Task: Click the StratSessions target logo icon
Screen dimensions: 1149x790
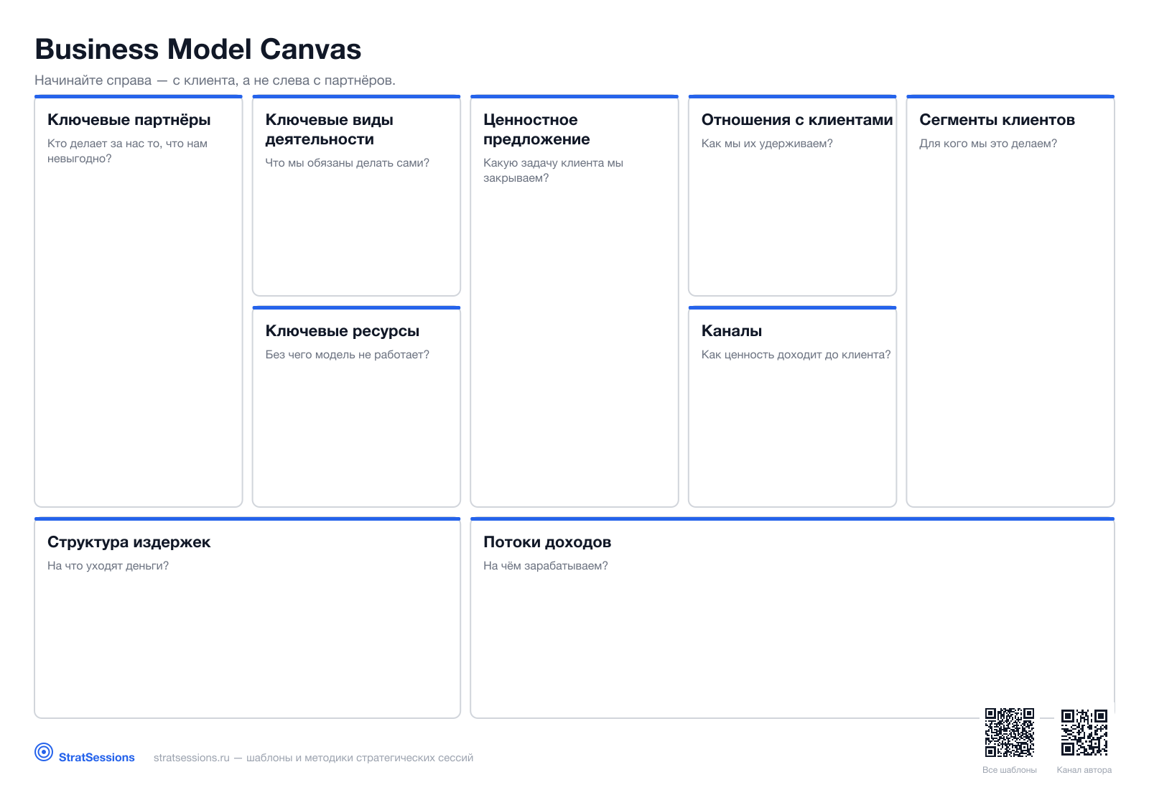Action: coord(44,752)
